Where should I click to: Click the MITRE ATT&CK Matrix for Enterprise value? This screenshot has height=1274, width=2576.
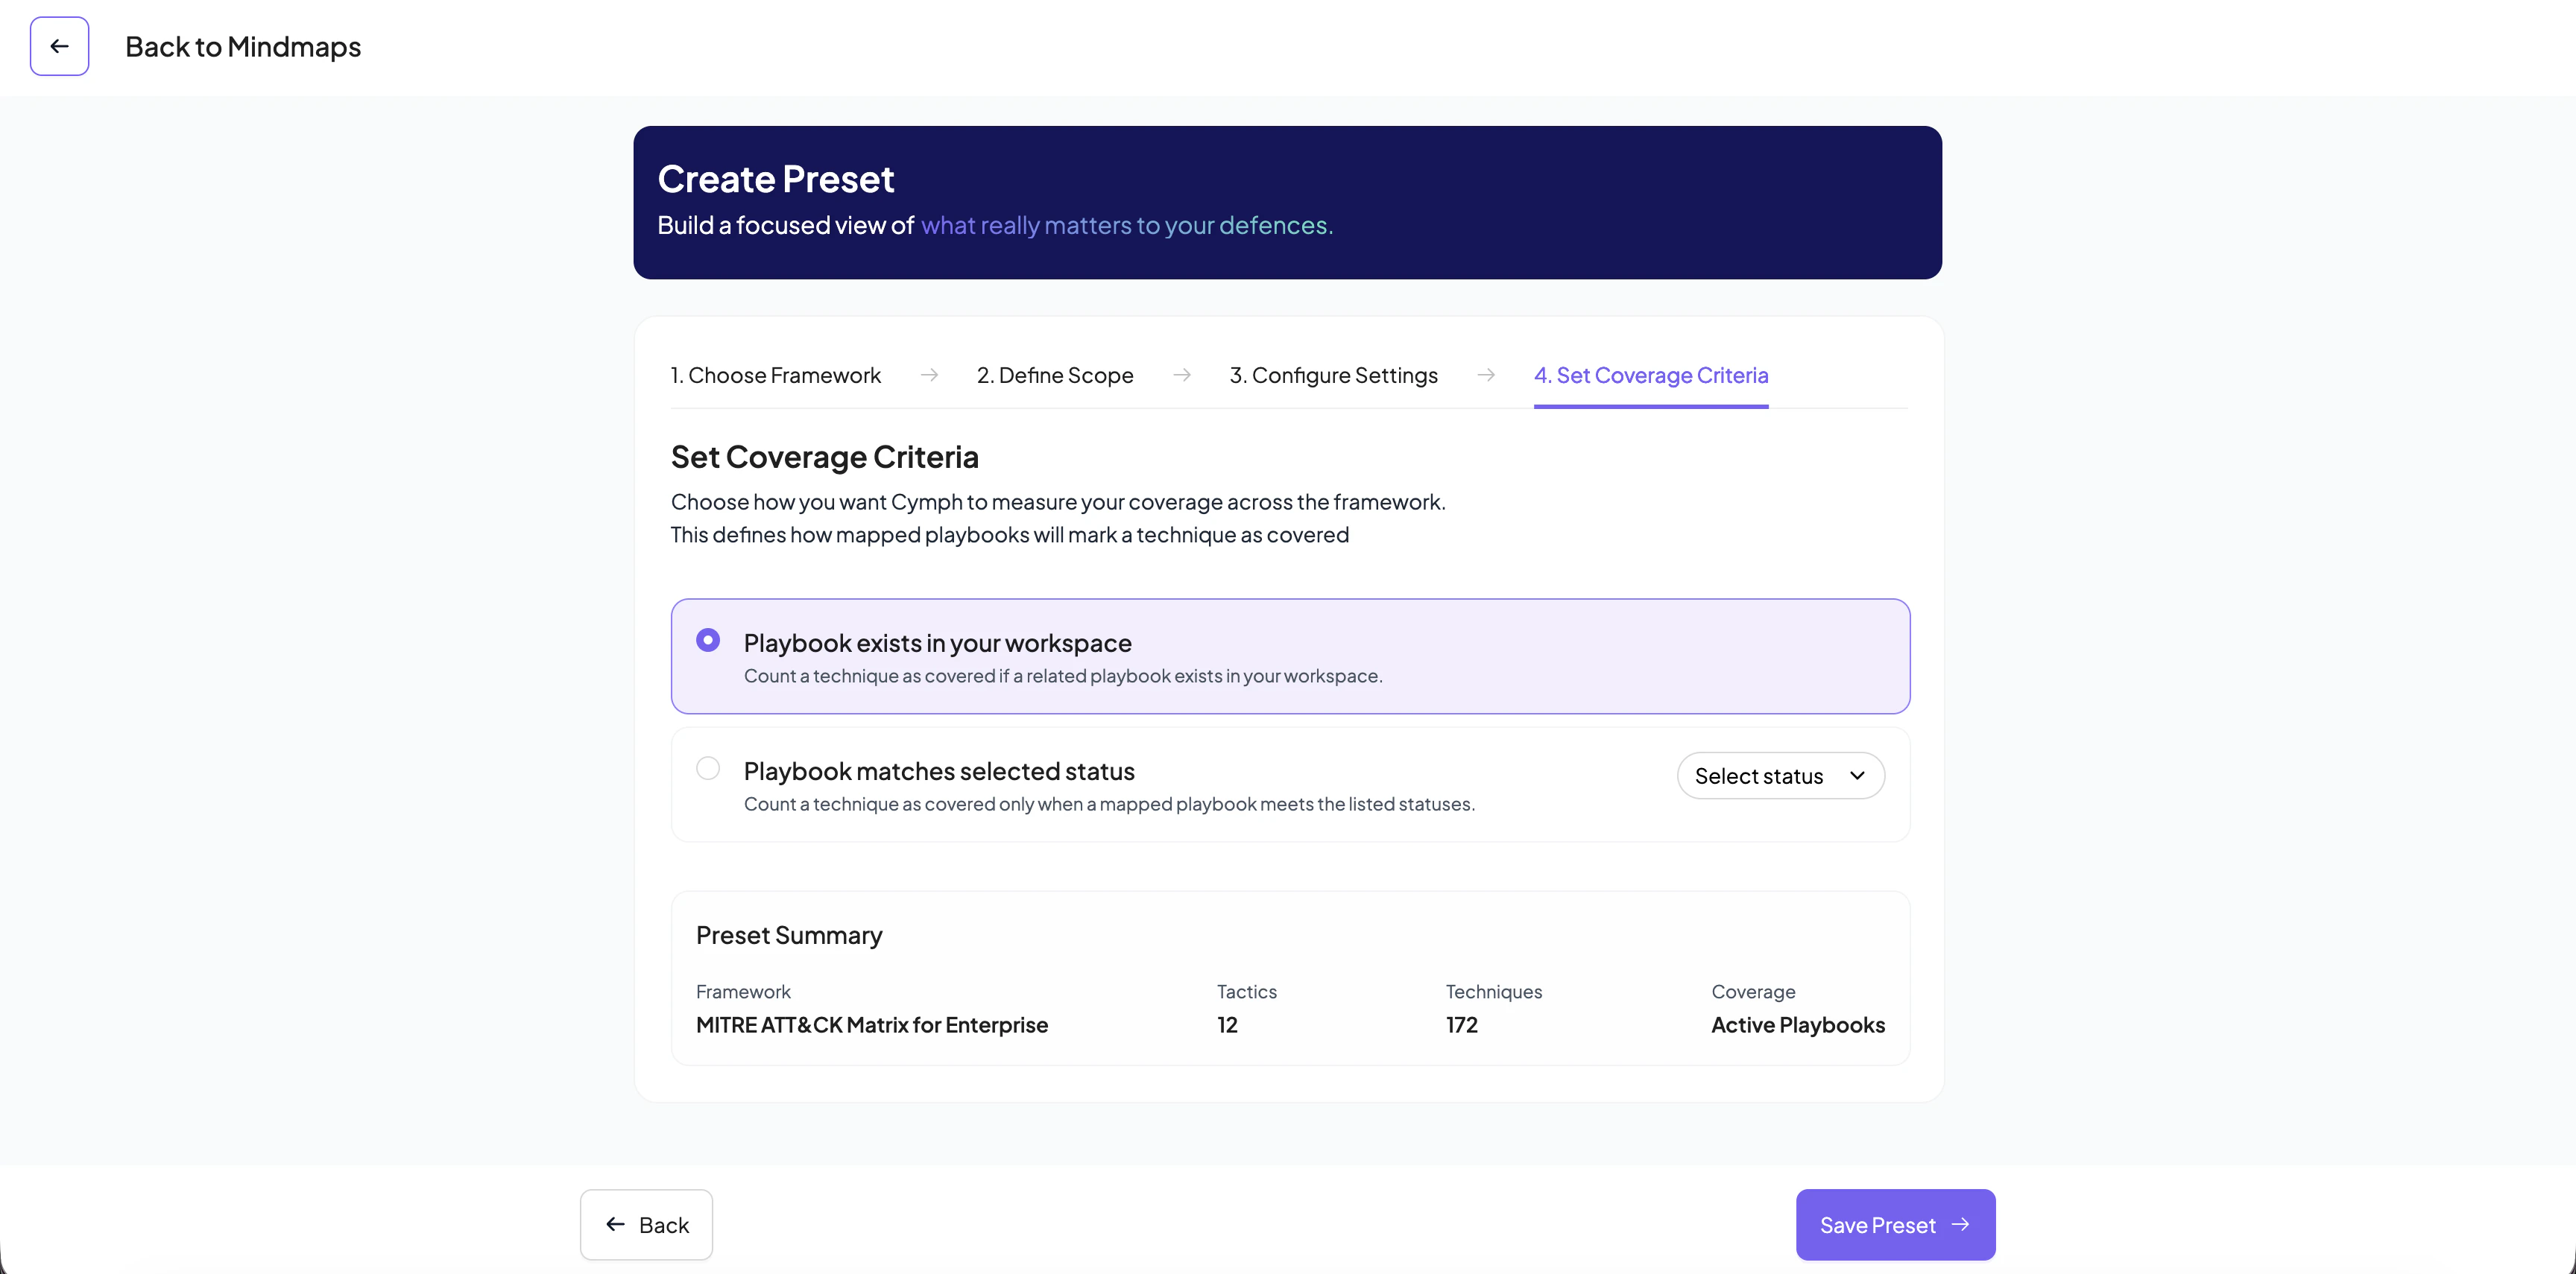pos(871,1024)
